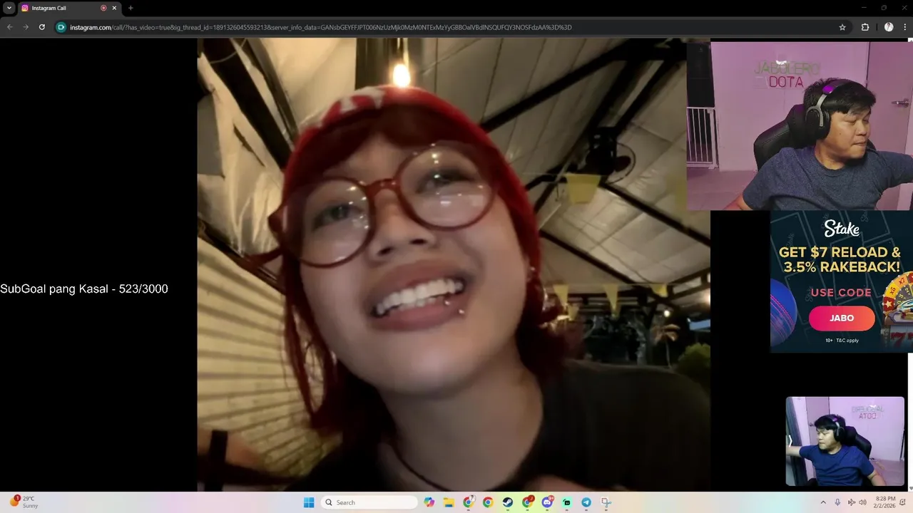Image resolution: width=913 pixels, height=513 pixels.
Task: Open the Windows Start menu
Action: [309, 502]
